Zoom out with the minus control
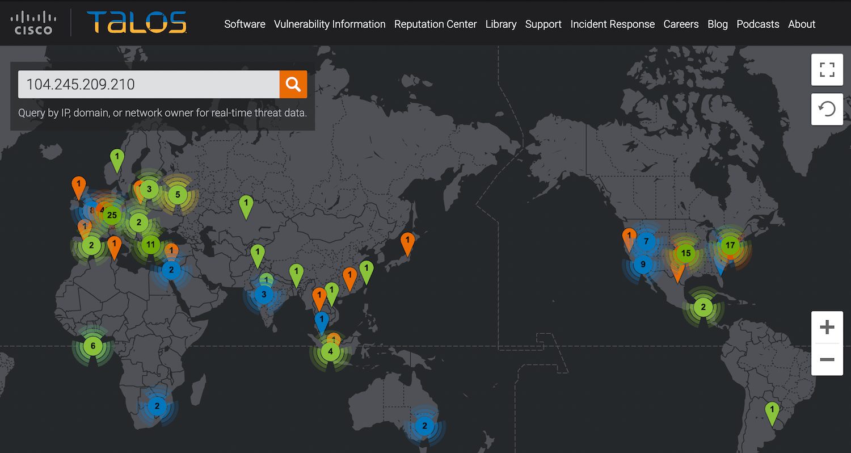The image size is (851, 453). point(827,358)
